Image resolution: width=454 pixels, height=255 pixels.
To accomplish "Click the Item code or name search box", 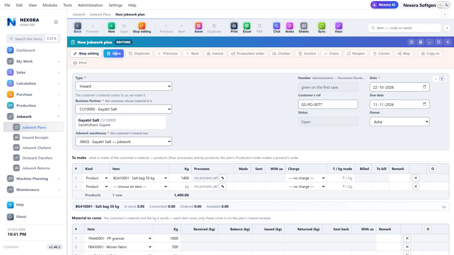I will point(405,28).
